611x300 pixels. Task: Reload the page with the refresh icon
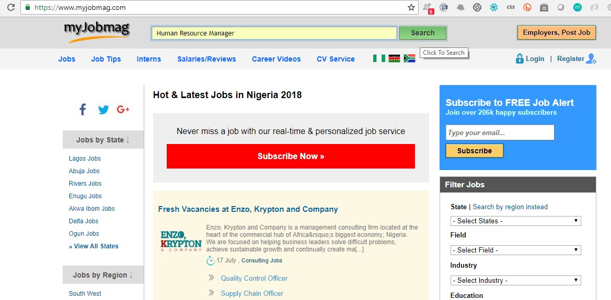(11, 7)
